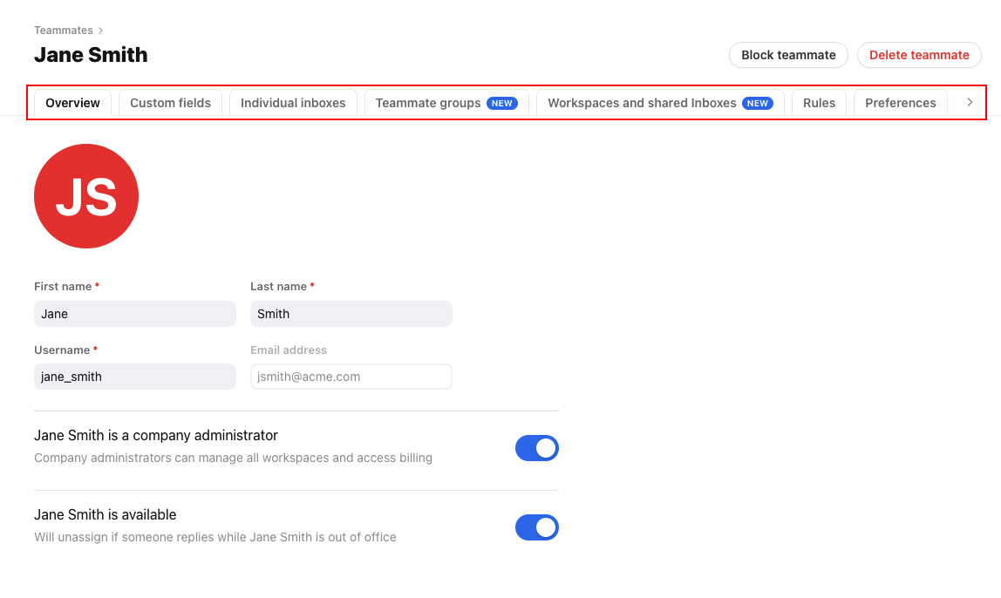Return to the Overview tab
This screenshot has height=598, width=1001.
click(x=71, y=103)
